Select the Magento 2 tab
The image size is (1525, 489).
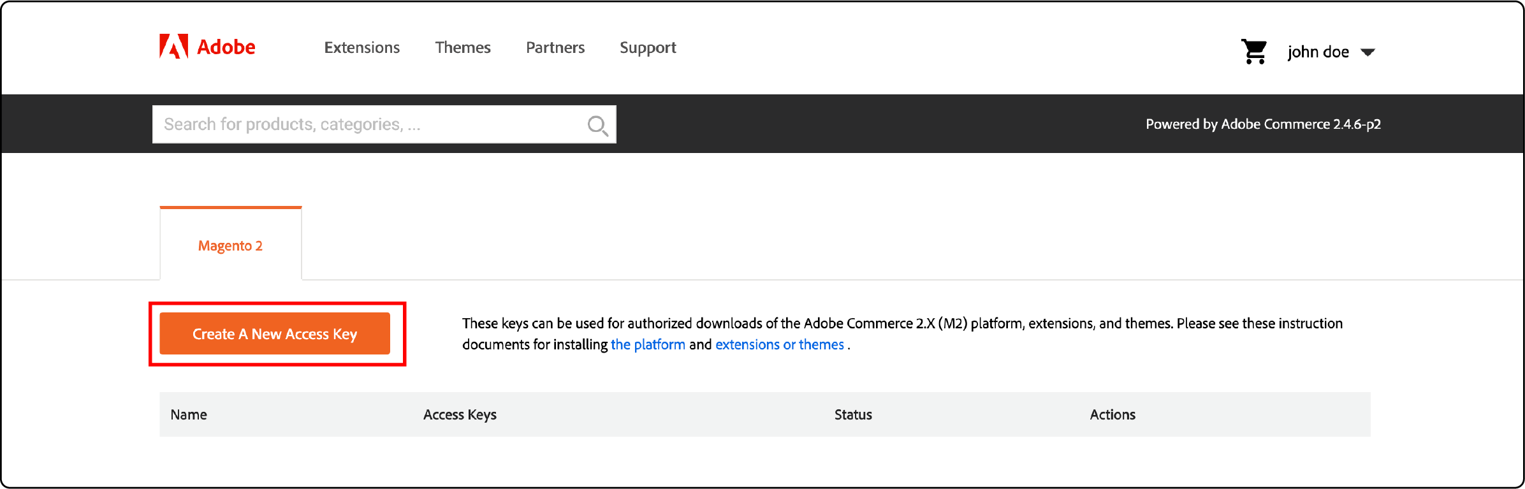point(231,244)
